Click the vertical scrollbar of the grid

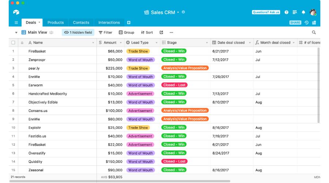[x=318, y=85]
